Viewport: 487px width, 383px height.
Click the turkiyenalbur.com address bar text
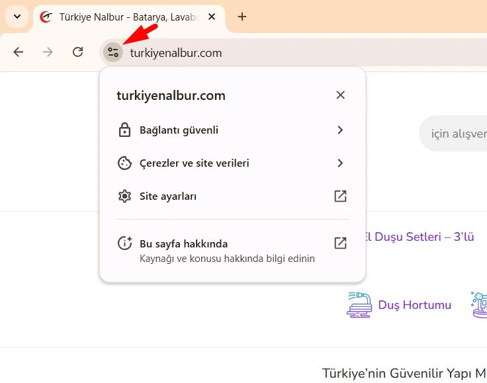pos(176,53)
